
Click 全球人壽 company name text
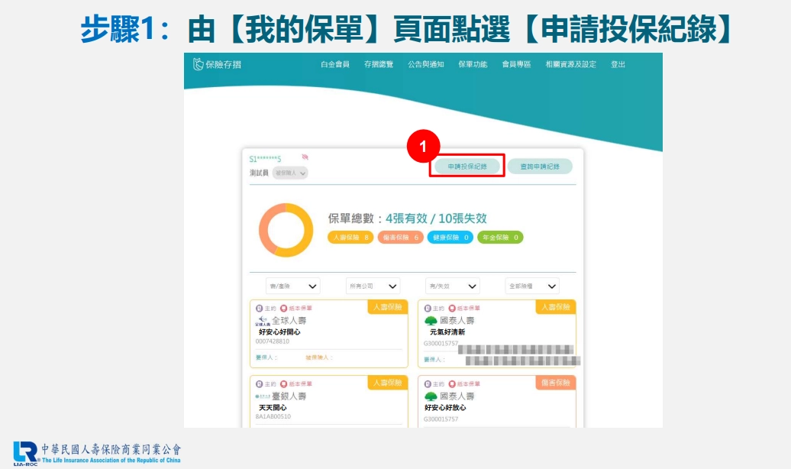point(289,321)
